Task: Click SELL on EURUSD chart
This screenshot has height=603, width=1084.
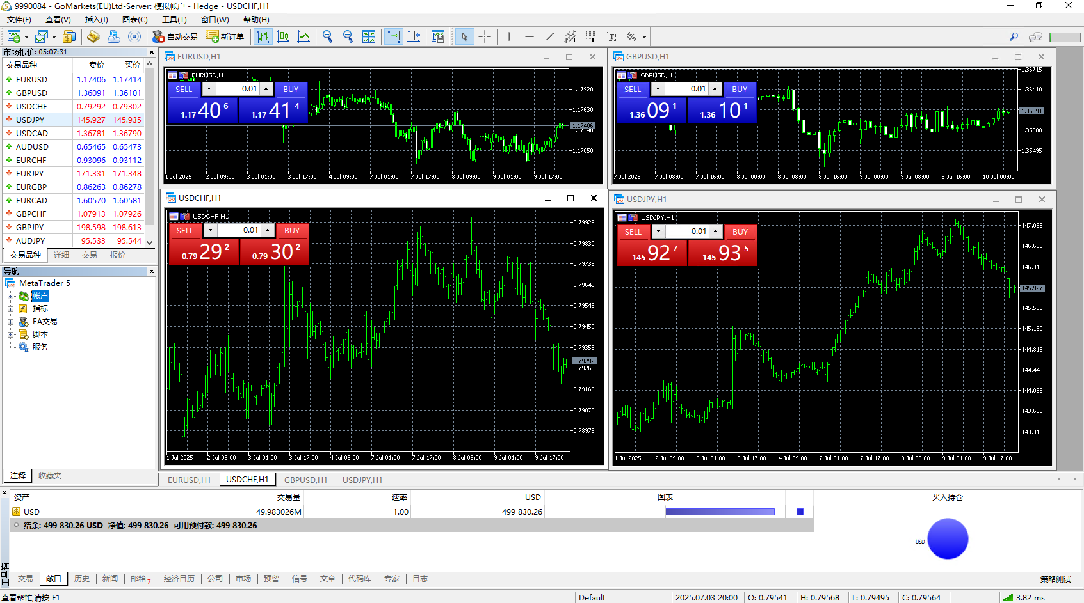Action: [184, 90]
